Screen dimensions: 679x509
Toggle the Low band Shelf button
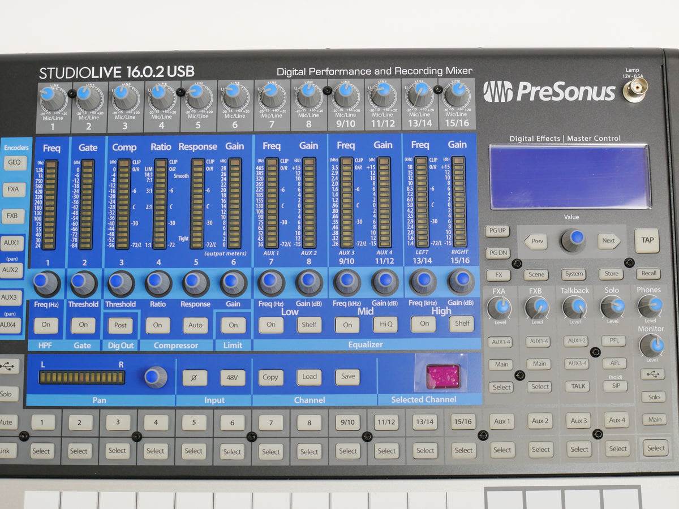309,325
